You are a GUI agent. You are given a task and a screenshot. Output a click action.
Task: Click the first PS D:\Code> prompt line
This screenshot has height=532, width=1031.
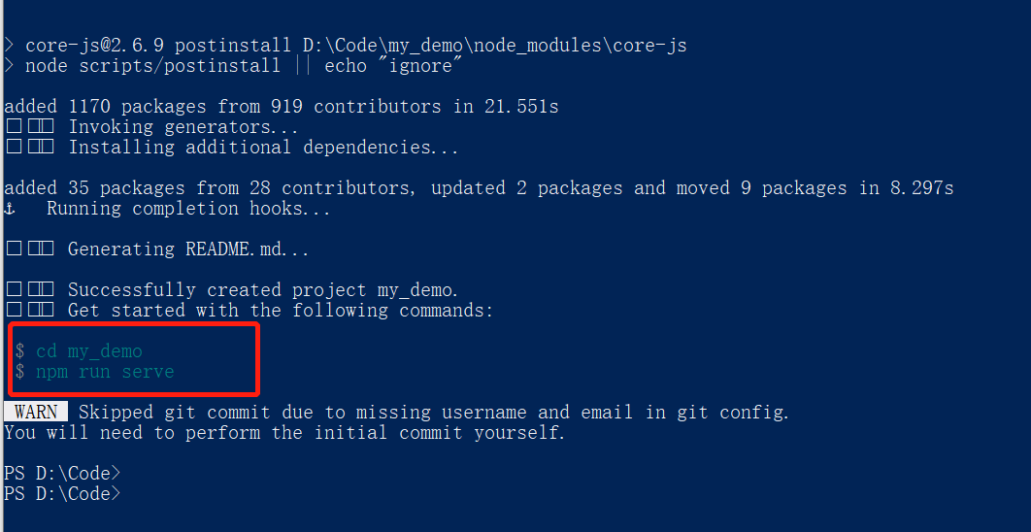click(x=63, y=474)
